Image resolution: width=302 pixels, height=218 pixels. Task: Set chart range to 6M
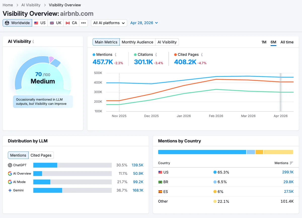(274, 42)
